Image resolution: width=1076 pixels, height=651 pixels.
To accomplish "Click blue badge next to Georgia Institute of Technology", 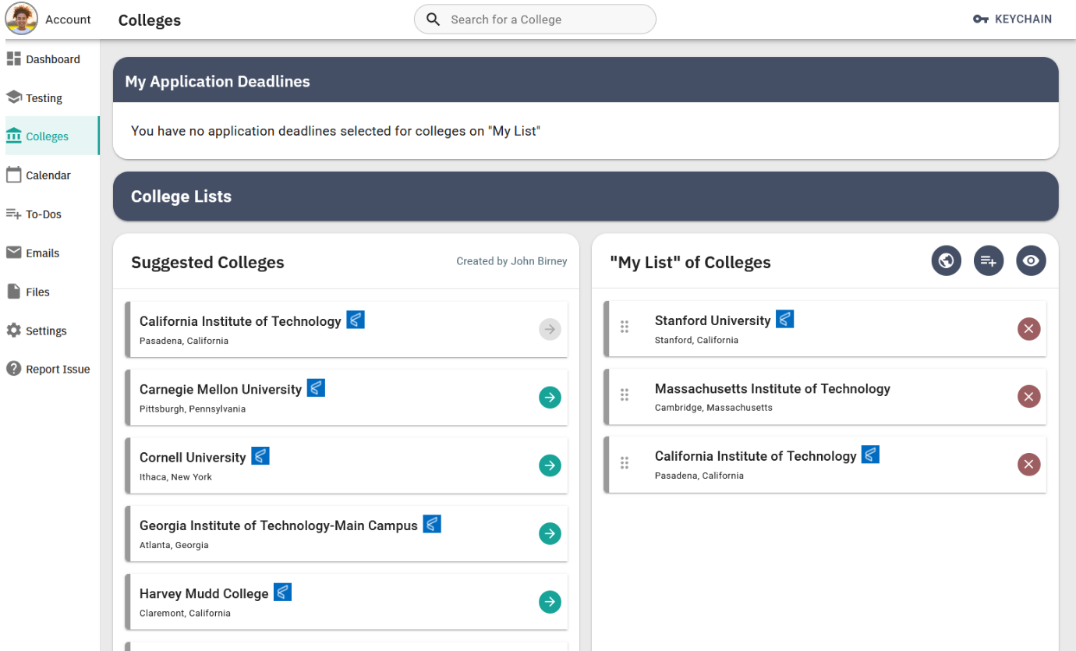I will (x=432, y=524).
